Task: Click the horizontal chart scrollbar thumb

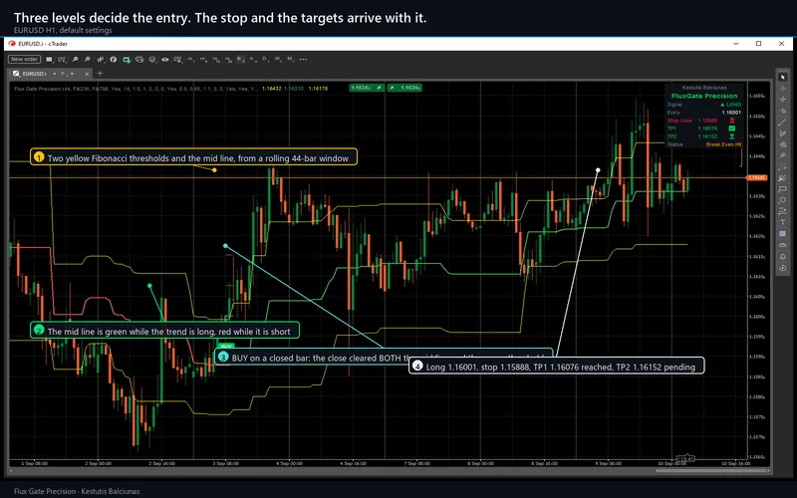Action: coord(711,470)
